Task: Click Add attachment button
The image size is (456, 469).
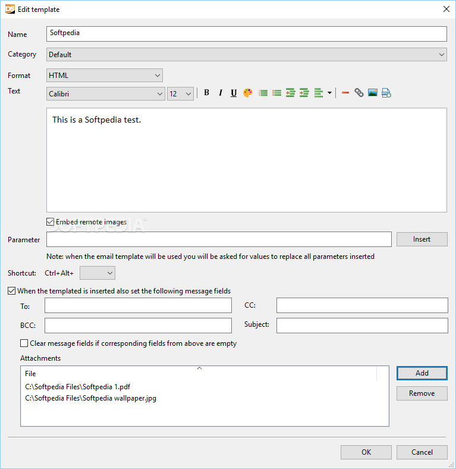Action: click(x=422, y=373)
